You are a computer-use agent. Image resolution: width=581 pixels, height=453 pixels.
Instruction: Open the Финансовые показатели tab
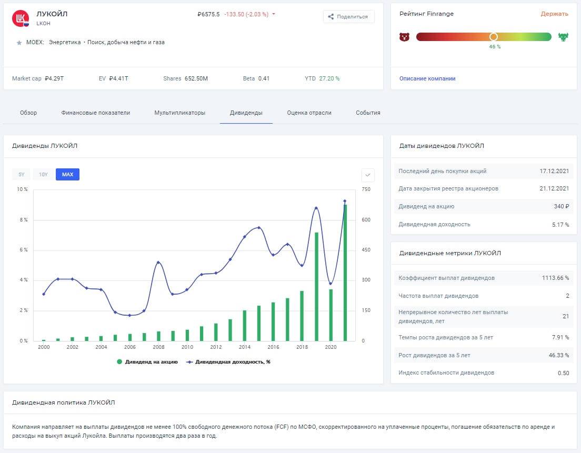tap(95, 113)
